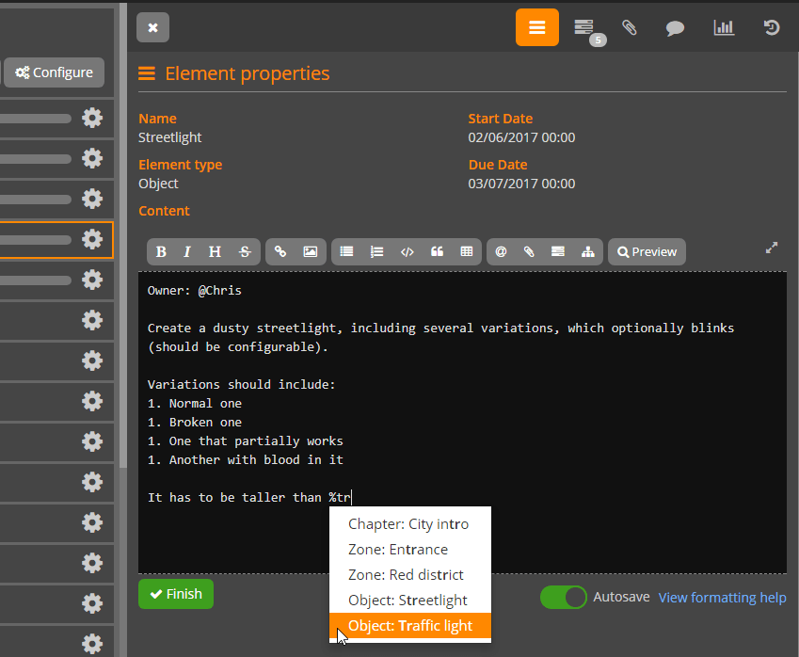Pick 'Chapter: City intro' suggestion
799x657 pixels.
tap(407, 524)
